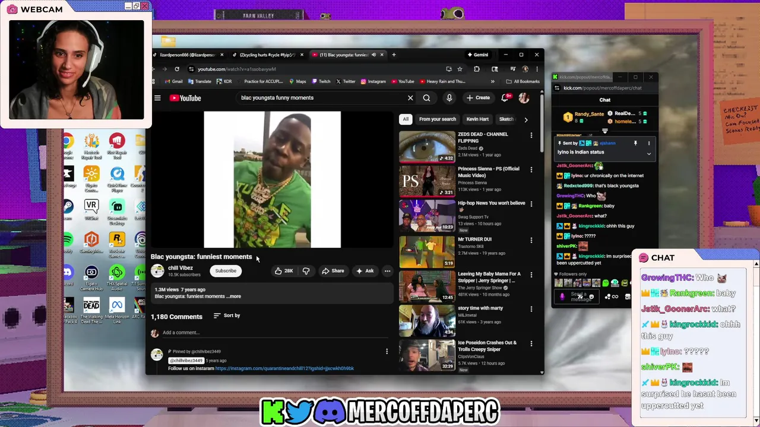Dislike the video with the thumbs-down icon

click(306, 271)
